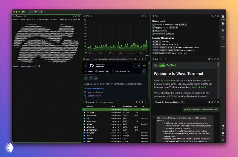The width and height of the screenshot is (238, 157).
Task: Expand the GitHub more tabs ellipsis menu
Action: (x=144, y=72)
